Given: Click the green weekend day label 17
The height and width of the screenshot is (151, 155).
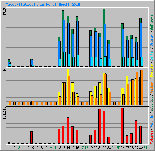Looking at the screenshot, I should pyautogui.click(x=82, y=148).
